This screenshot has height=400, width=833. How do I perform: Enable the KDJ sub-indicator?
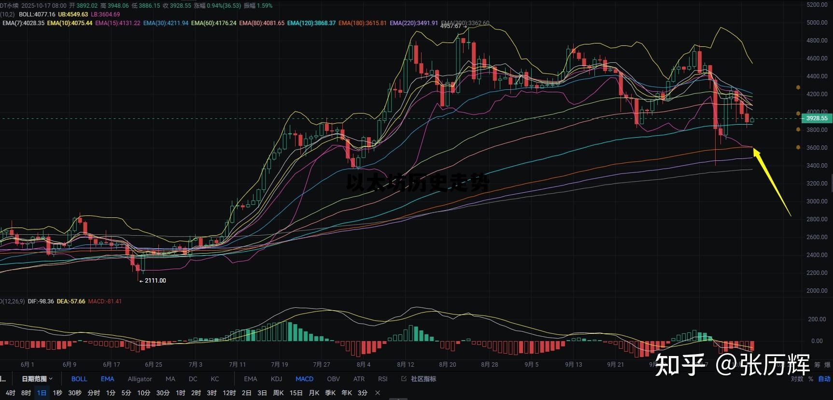pos(276,379)
